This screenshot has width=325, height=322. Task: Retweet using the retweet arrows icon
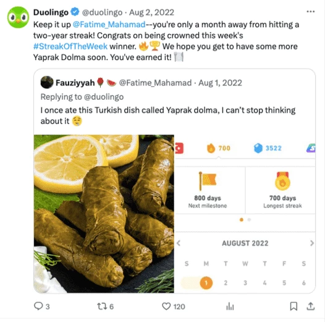click(102, 307)
